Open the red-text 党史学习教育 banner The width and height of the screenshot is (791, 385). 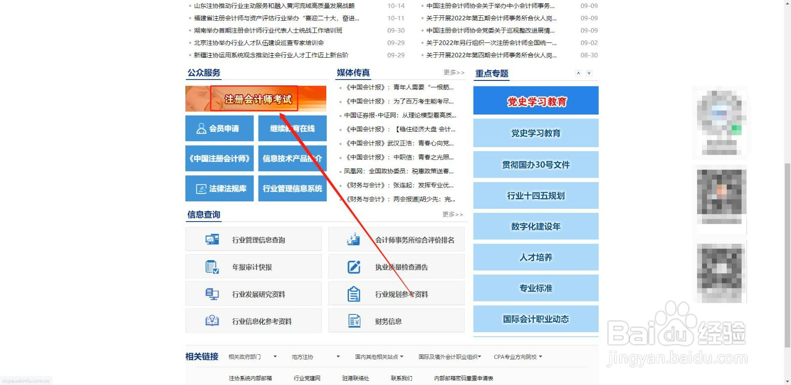(x=536, y=101)
